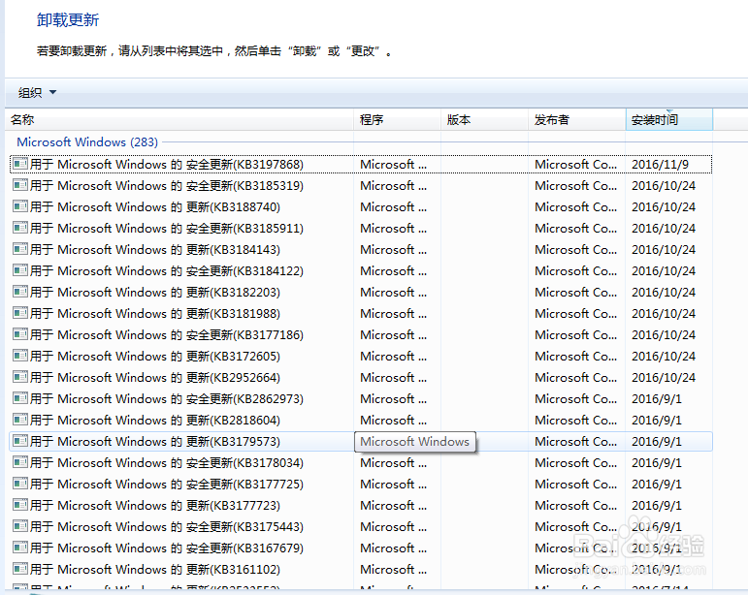Click the update icon for KB3177186
The width and height of the screenshot is (748, 595).
click(20, 334)
